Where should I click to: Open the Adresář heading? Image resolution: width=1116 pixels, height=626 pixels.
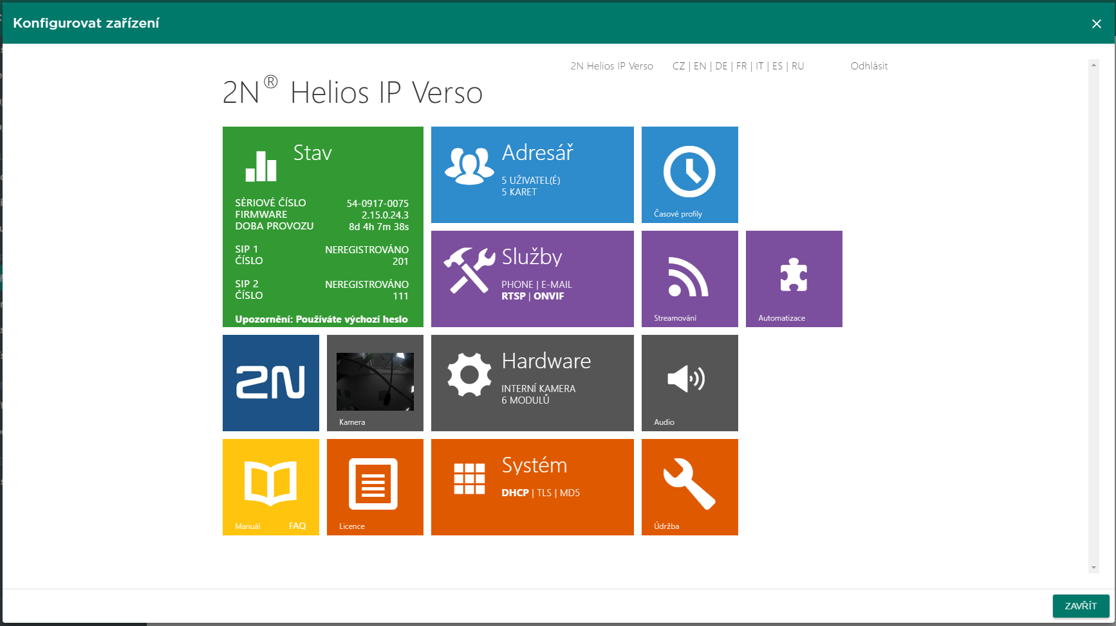537,153
